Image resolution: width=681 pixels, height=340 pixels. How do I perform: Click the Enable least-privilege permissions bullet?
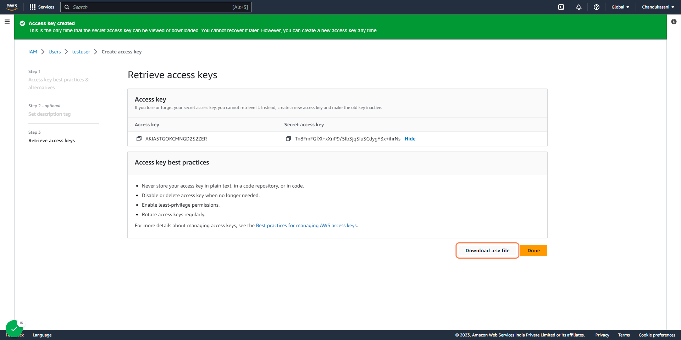point(181,205)
